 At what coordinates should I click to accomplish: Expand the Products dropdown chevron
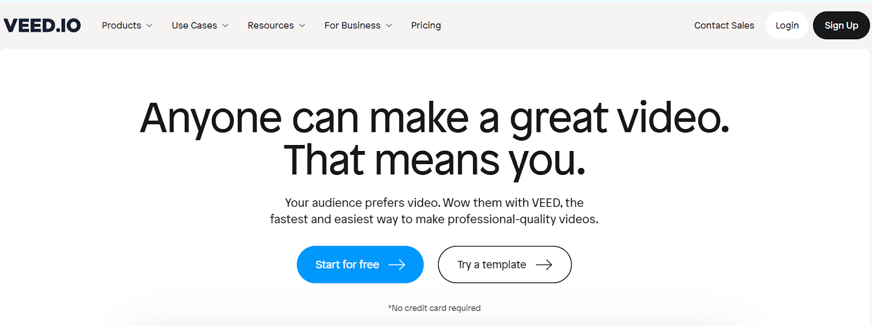pyautogui.click(x=149, y=26)
